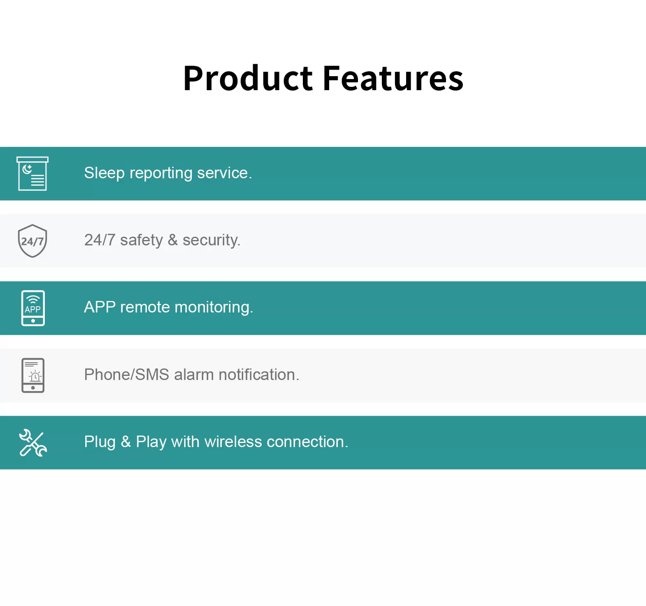646x606 pixels.
Task: Click the teal APP remote monitoring row
Action: [323, 308]
